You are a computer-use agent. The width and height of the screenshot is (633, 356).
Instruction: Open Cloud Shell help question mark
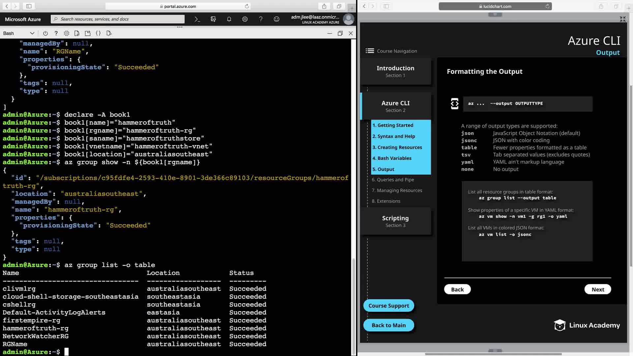point(56,33)
